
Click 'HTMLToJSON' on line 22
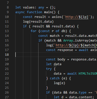point(88,74)
